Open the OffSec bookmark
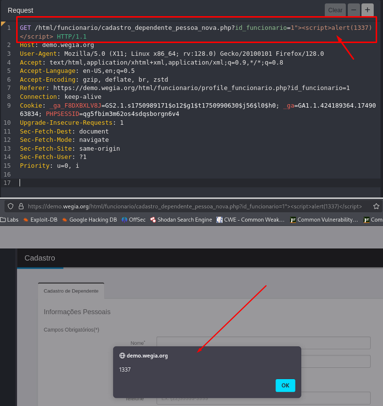The width and height of the screenshot is (383, 406). point(134,220)
